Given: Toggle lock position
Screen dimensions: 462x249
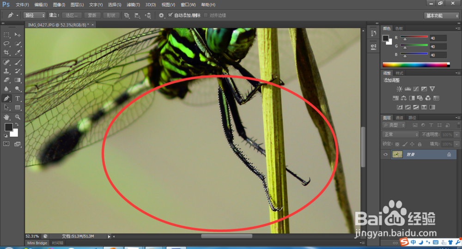Looking at the screenshot, I should (x=412, y=144).
